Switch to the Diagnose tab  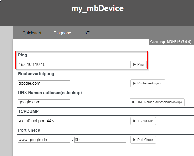pos(62,33)
